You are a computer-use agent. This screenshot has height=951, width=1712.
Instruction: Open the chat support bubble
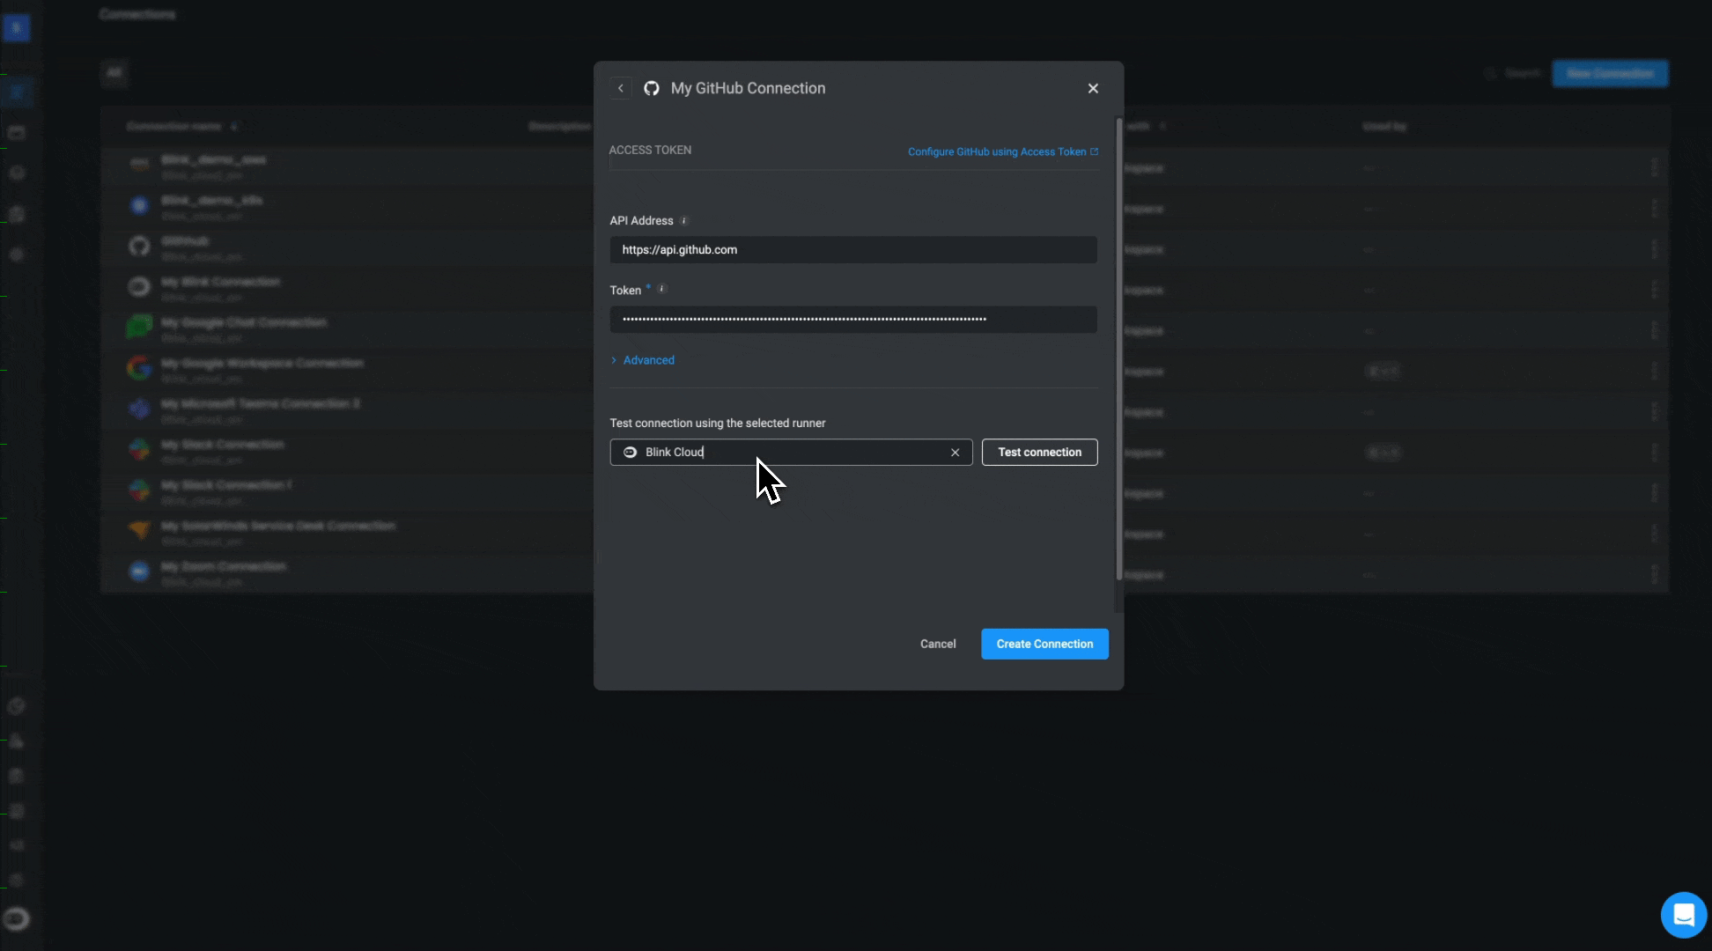1683,915
